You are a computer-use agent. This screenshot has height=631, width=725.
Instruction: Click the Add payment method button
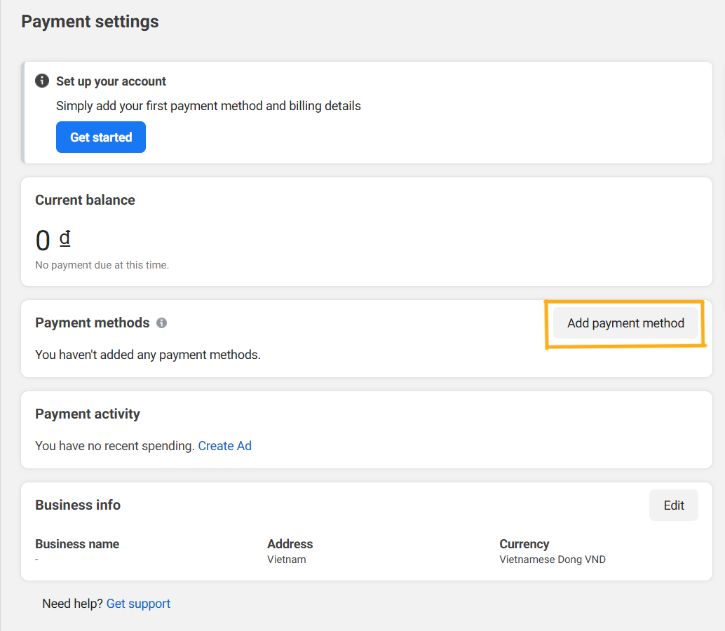pos(625,323)
